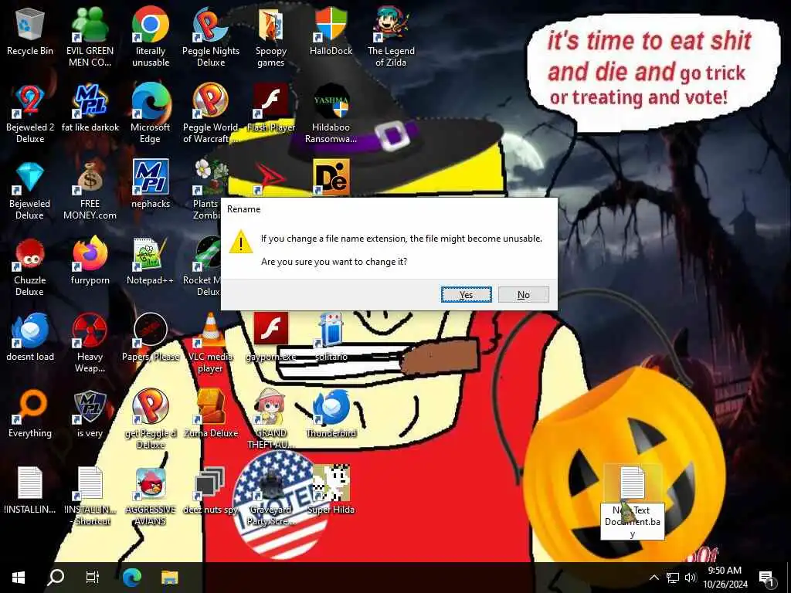Viewport: 791px width, 593px height.
Task: Select the red arrow shortcut behind dialog
Action: point(271,178)
